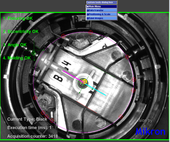Select the Data transfer menu item
Screen dimensions: 170x142
102,10
